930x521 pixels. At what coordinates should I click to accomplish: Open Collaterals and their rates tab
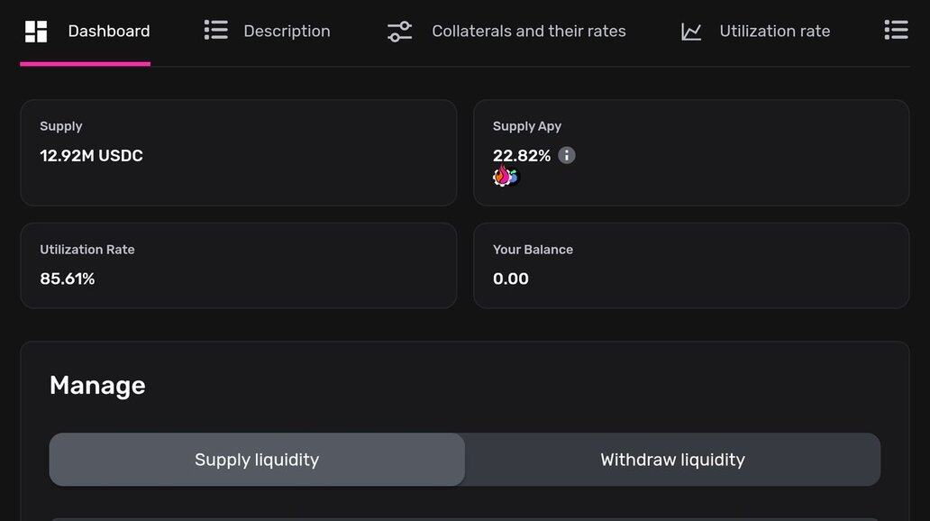click(528, 32)
